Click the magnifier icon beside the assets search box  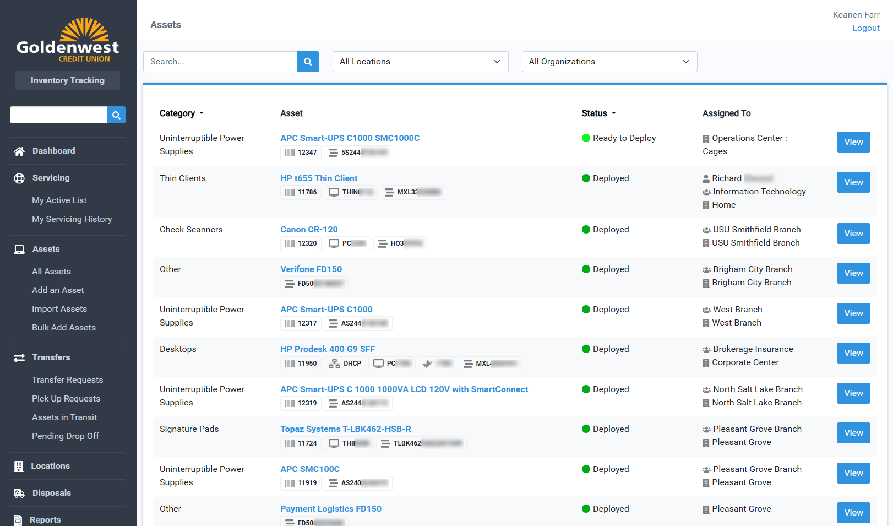click(308, 62)
